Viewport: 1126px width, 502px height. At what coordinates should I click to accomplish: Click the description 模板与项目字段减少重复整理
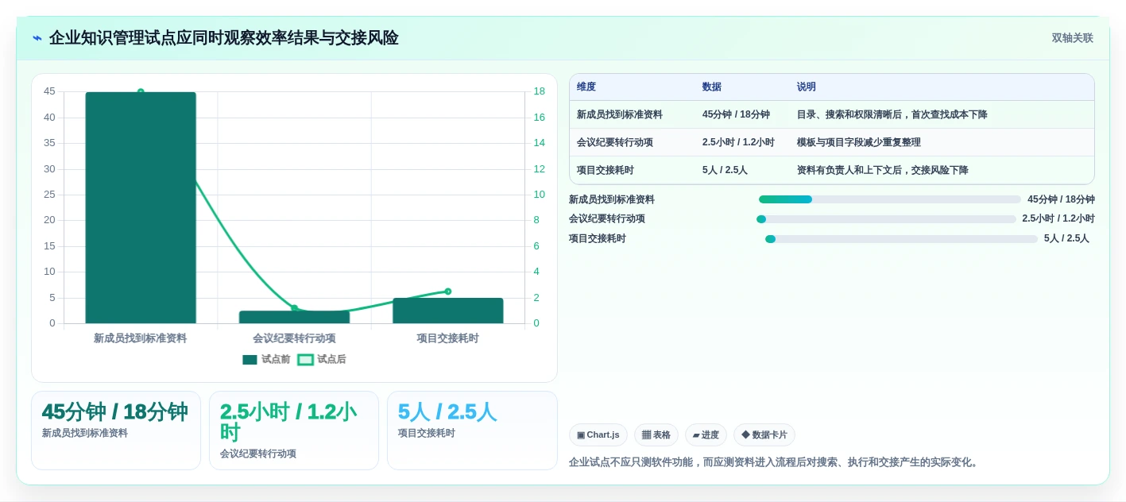point(858,142)
